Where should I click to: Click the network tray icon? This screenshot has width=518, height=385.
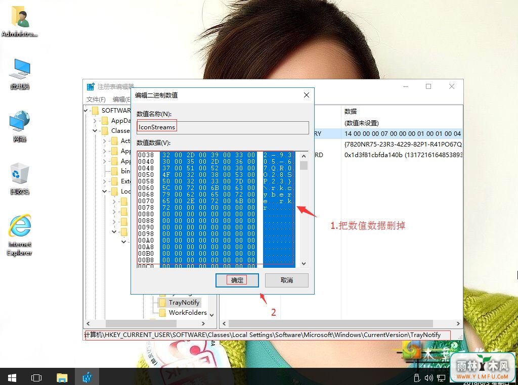[x=441, y=378]
